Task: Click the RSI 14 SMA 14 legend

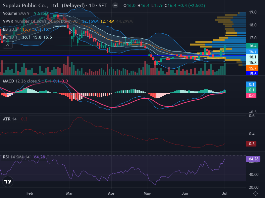Action: click(x=16, y=157)
